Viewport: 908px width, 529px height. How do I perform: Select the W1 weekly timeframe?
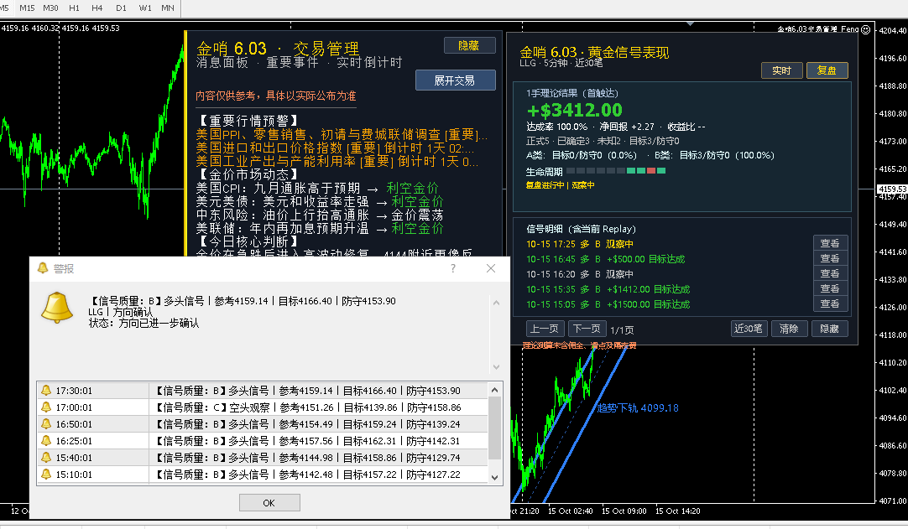pyautogui.click(x=145, y=8)
